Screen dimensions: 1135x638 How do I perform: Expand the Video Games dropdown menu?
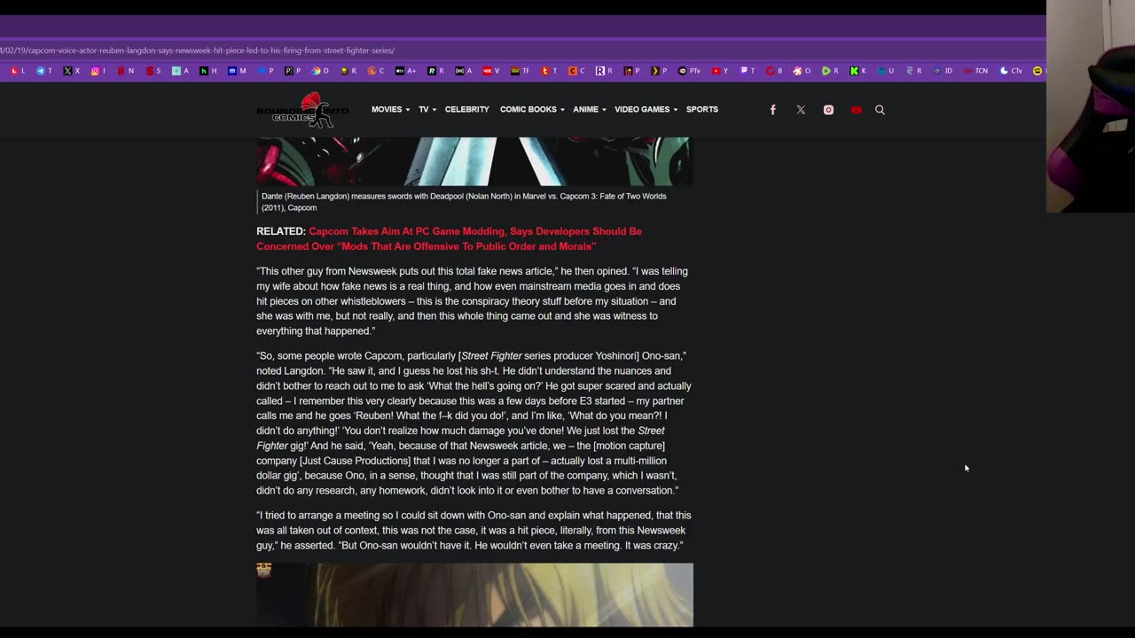tap(646, 110)
